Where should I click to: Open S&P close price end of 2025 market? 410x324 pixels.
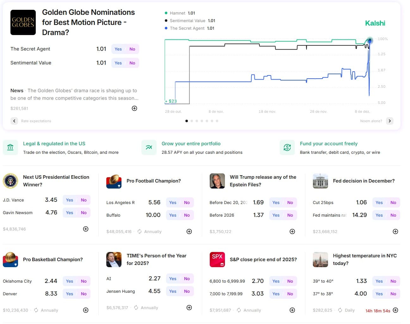[x=263, y=260]
